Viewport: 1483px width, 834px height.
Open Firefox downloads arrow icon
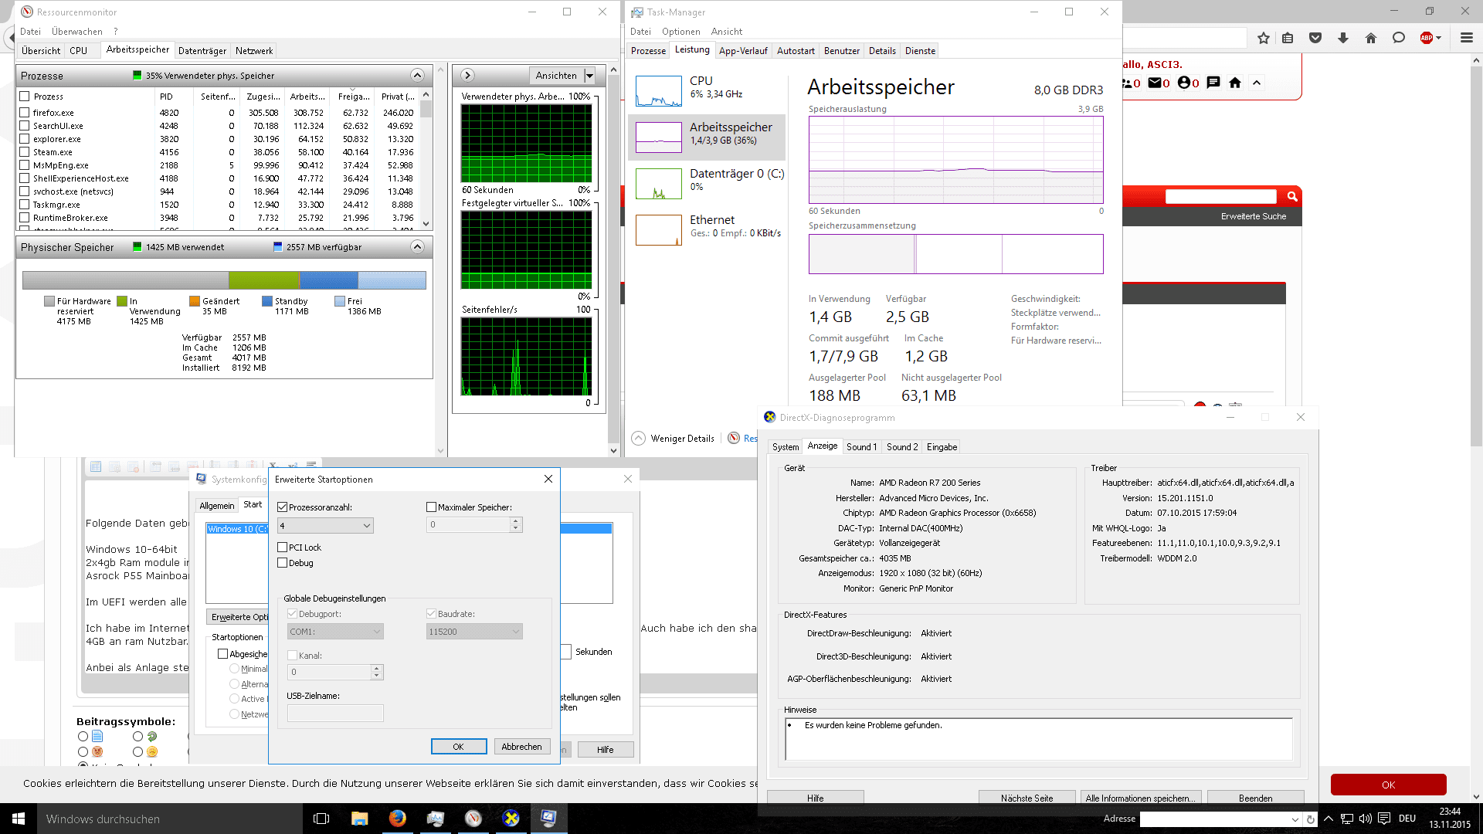pos(1343,38)
